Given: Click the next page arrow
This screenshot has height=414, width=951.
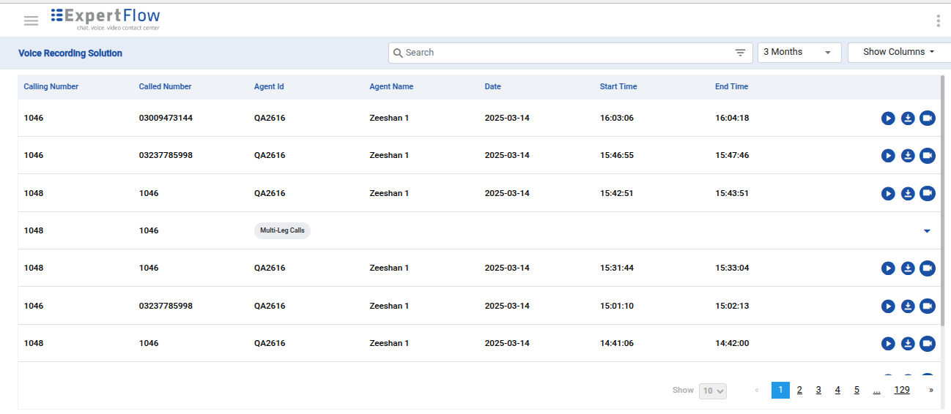Looking at the screenshot, I should (931, 390).
